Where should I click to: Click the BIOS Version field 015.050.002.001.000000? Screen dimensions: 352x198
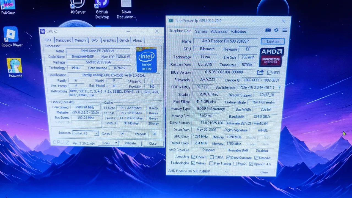224,72
